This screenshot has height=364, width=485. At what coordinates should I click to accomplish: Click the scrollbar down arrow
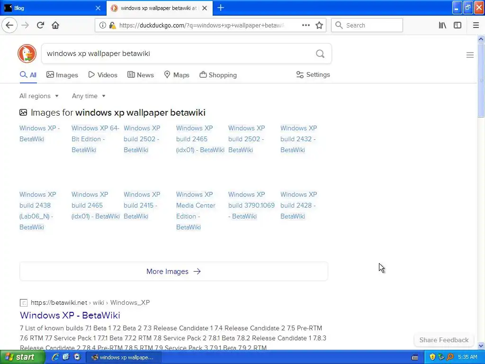point(481,346)
